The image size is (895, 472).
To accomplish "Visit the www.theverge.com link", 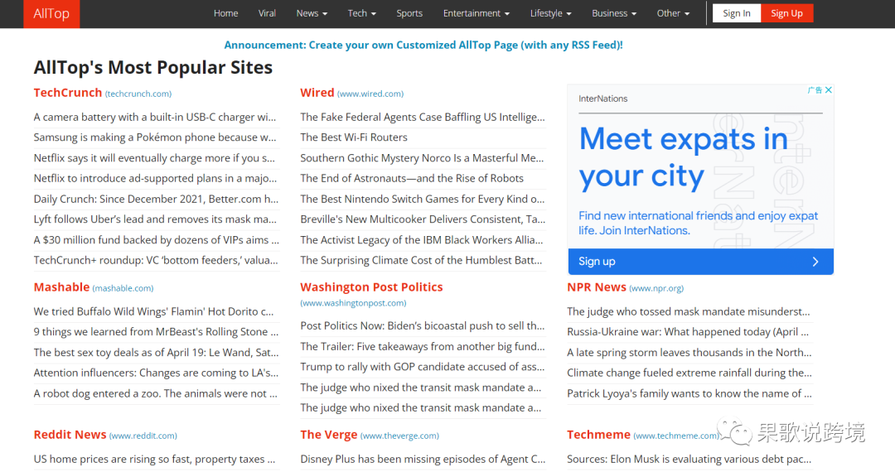I will [x=399, y=436].
